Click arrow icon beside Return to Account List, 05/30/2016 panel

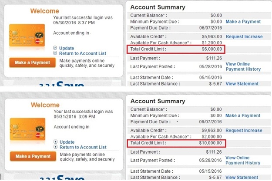55,53
